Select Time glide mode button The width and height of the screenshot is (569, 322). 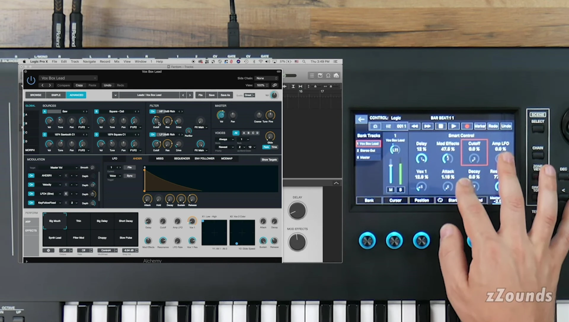click(x=274, y=147)
